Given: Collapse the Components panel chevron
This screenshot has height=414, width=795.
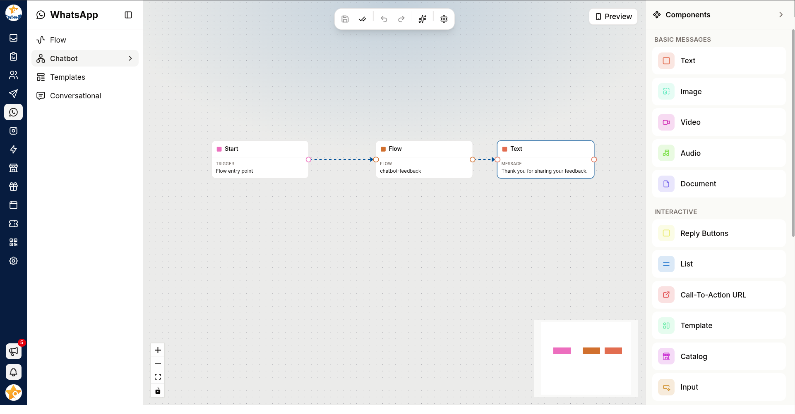Looking at the screenshot, I should pyautogui.click(x=781, y=15).
